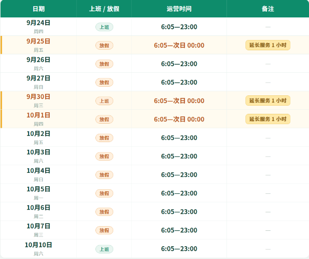Select the 放假 badge for 9月25日

click(104, 46)
